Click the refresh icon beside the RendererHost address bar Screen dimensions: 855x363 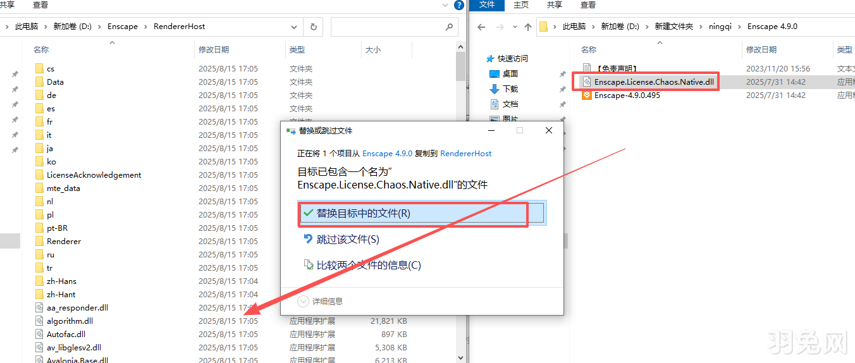tap(313, 27)
